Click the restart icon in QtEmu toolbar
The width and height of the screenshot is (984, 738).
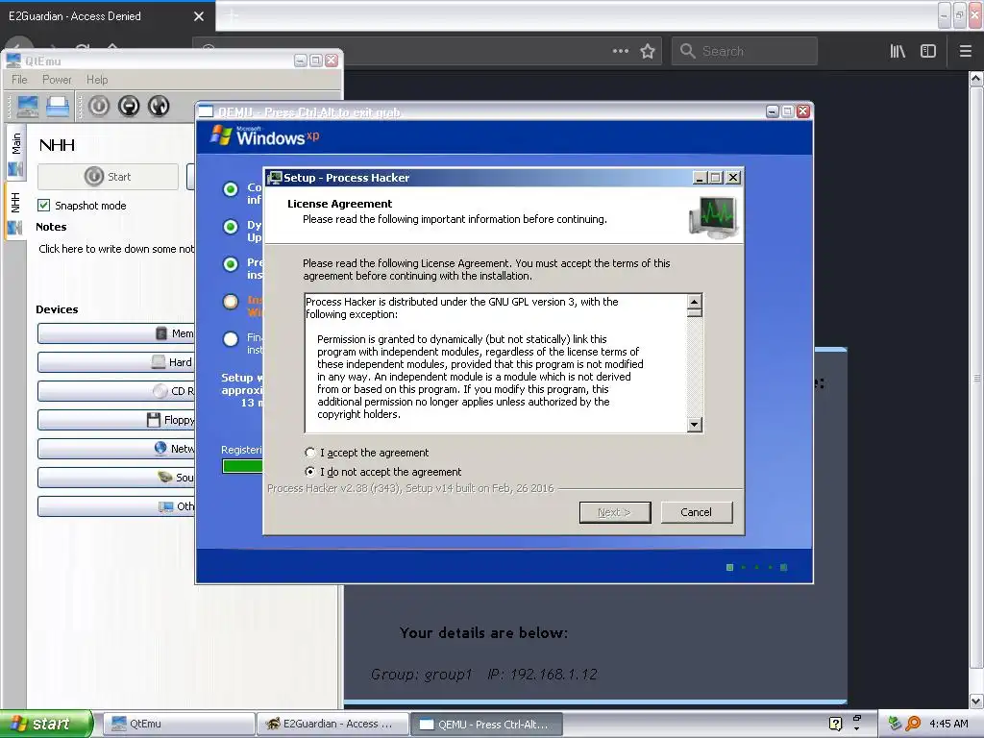159,106
